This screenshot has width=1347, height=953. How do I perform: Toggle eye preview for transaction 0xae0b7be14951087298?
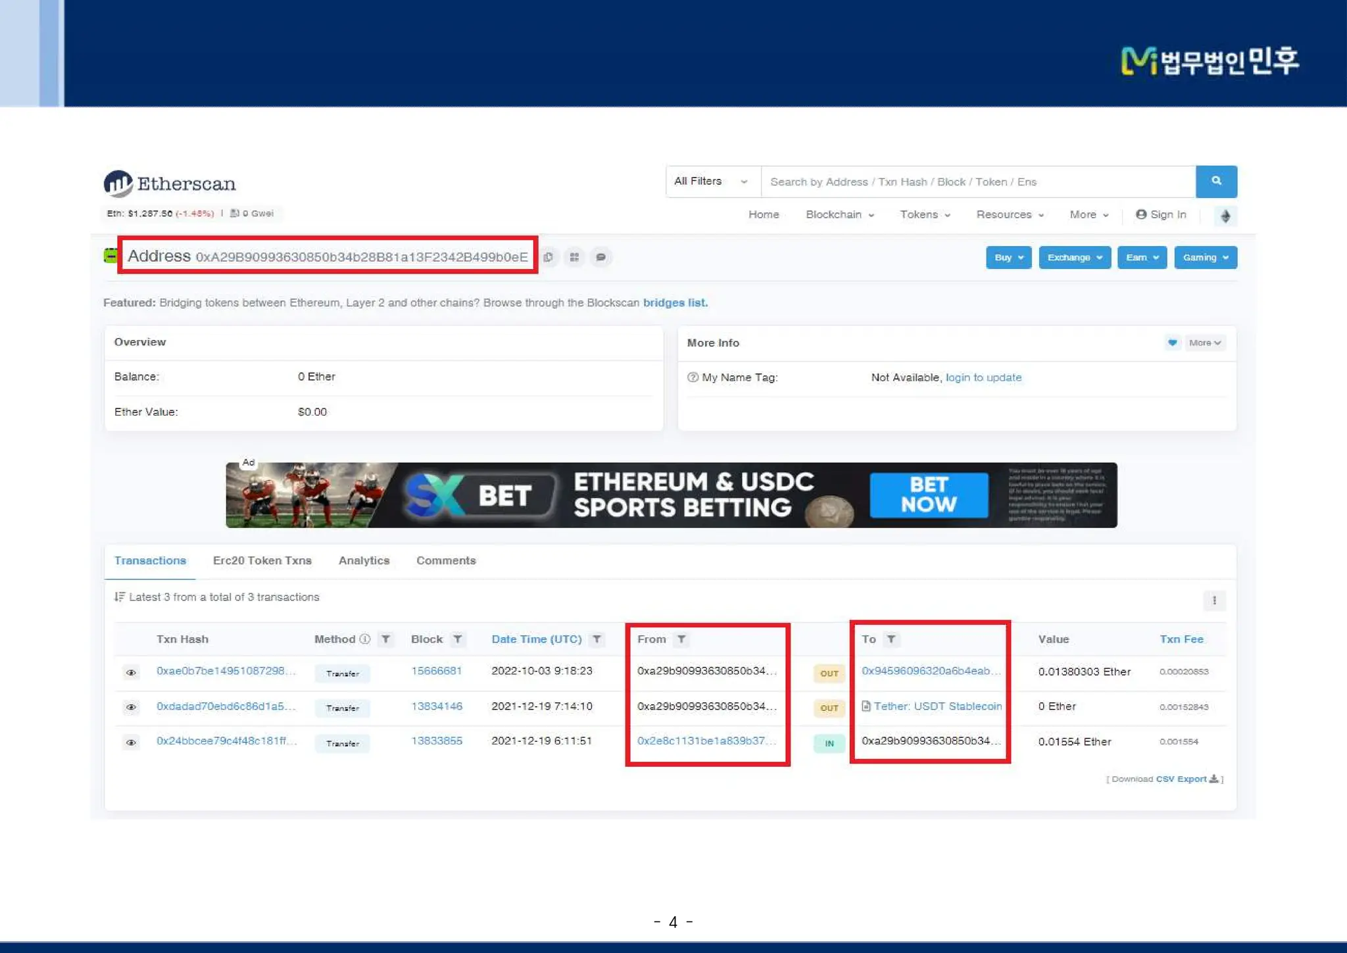[x=131, y=672]
